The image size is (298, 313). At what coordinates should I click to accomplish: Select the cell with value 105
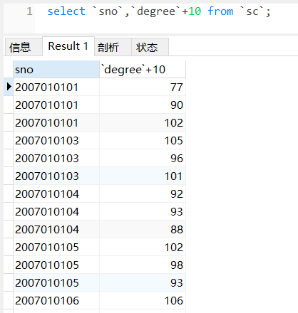pyautogui.click(x=143, y=140)
